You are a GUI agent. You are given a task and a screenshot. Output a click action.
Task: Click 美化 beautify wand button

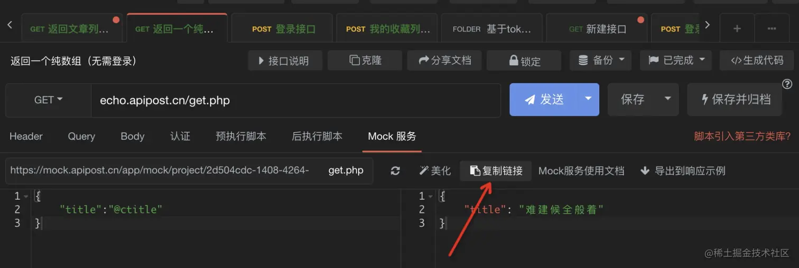(x=435, y=171)
